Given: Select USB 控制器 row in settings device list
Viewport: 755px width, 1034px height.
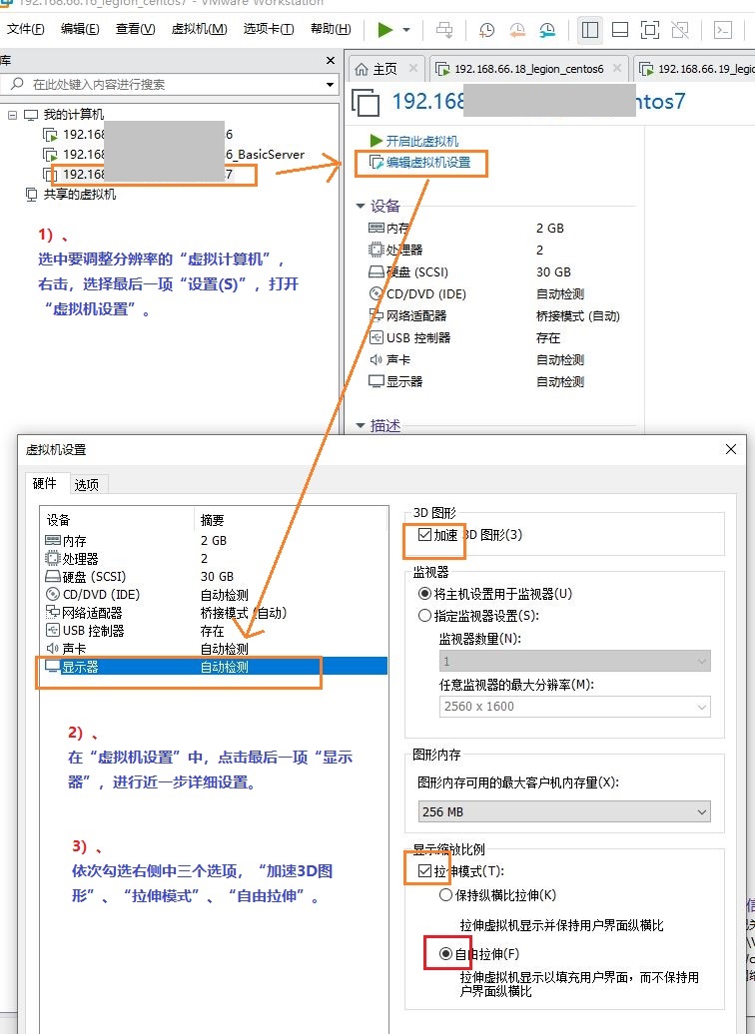Looking at the screenshot, I should [x=214, y=631].
